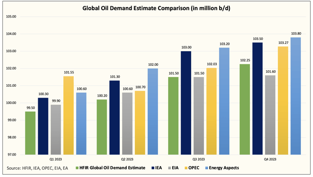313x177 pixels.
Task: Click the 103.50 data label
Action: (x=258, y=39)
